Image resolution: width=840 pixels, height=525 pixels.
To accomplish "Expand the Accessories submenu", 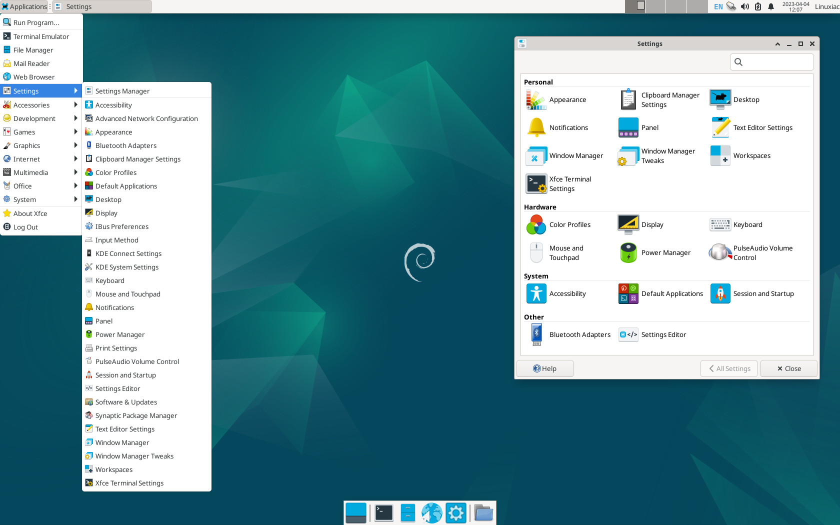I will point(41,105).
